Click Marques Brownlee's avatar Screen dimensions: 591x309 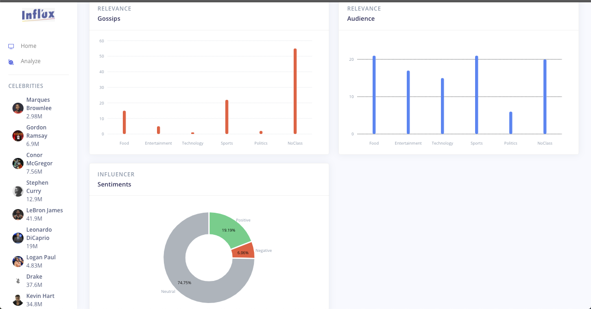[x=18, y=108]
